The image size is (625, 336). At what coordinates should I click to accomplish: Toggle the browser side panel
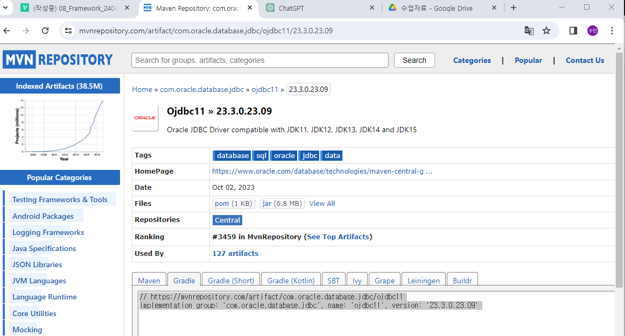pyautogui.click(x=573, y=31)
